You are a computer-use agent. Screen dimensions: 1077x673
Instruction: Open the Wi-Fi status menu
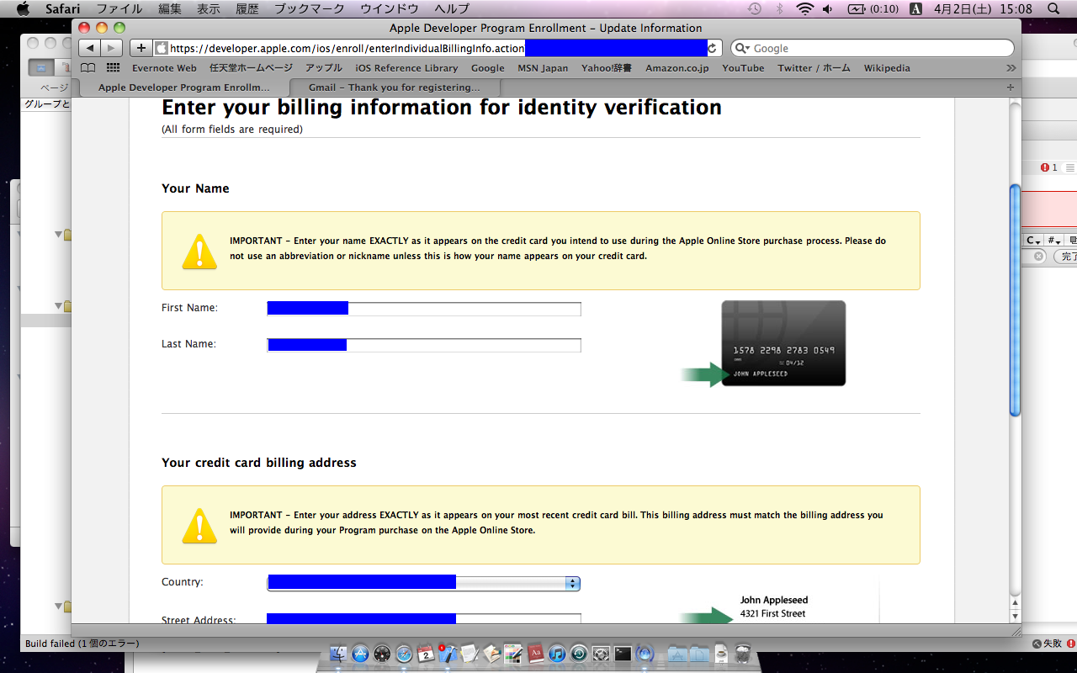click(x=804, y=8)
